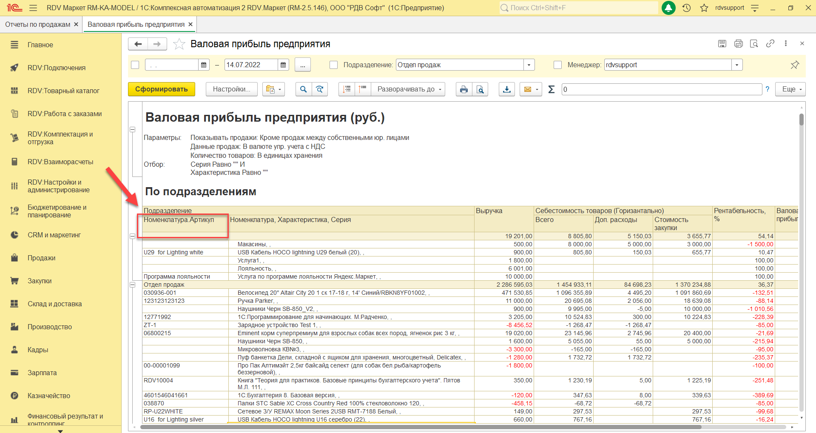Click the Сформировать button

161,89
